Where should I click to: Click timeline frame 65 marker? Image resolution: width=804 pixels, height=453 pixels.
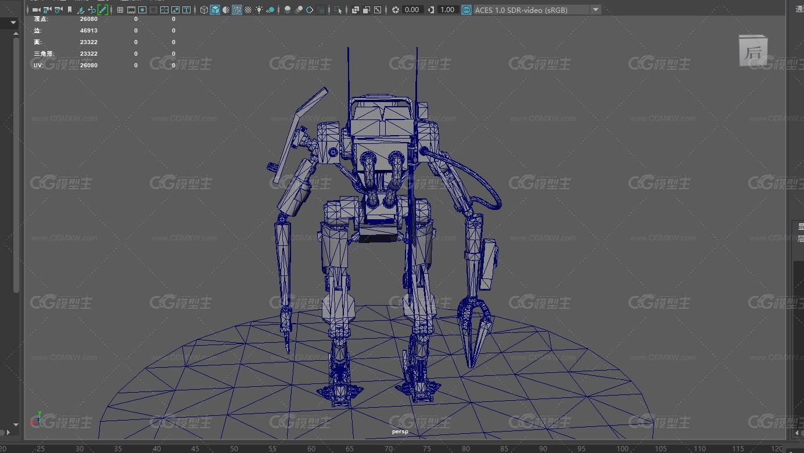click(x=349, y=448)
